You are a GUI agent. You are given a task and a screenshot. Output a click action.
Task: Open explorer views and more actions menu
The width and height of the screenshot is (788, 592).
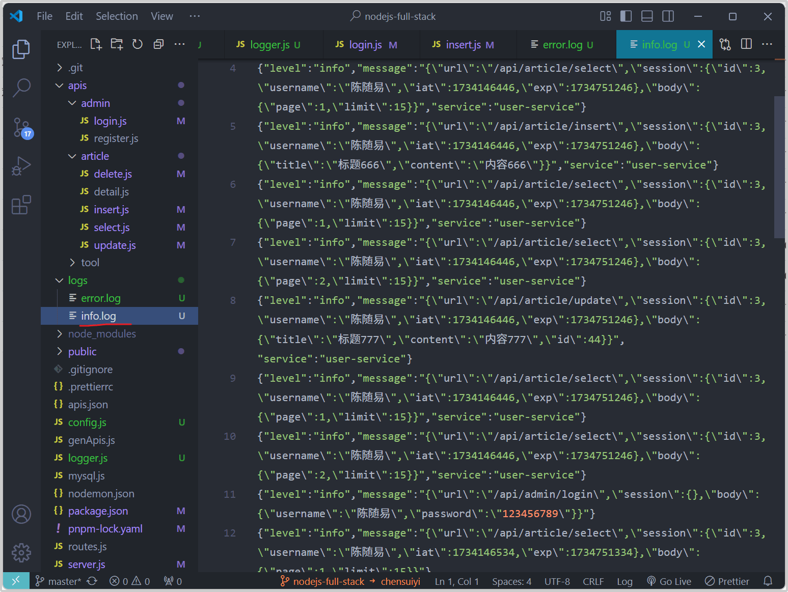pyautogui.click(x=179, y=44)
